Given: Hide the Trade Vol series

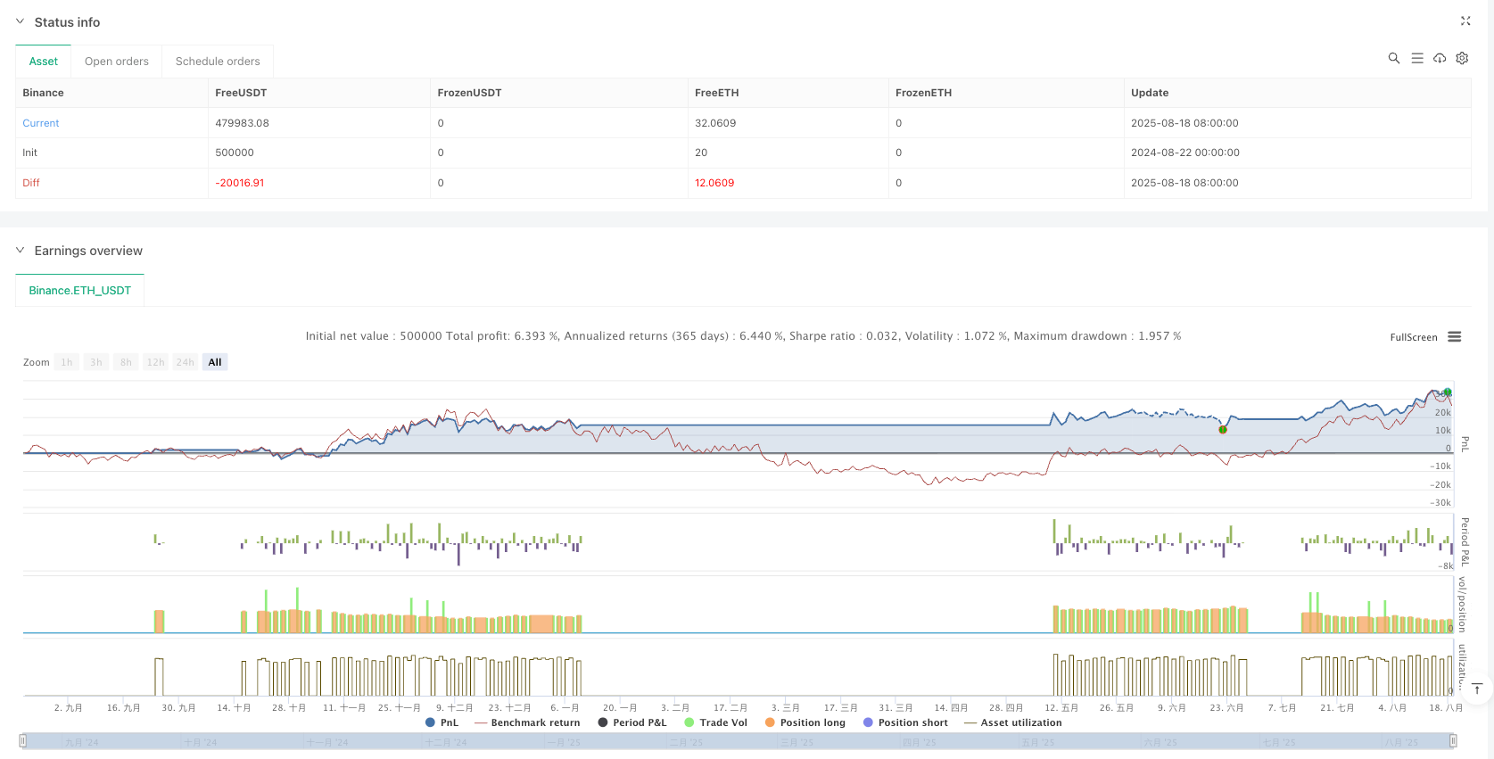Looking at the screenshot, I should coord(715,722).
